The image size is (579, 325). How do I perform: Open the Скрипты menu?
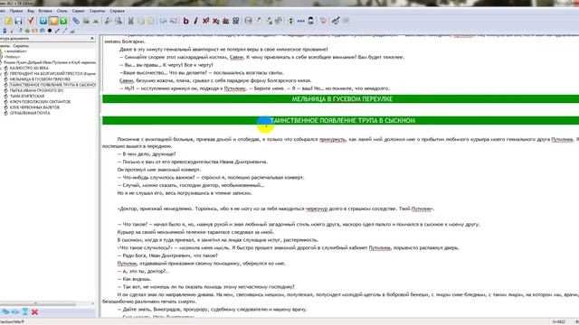click(98, 11)
